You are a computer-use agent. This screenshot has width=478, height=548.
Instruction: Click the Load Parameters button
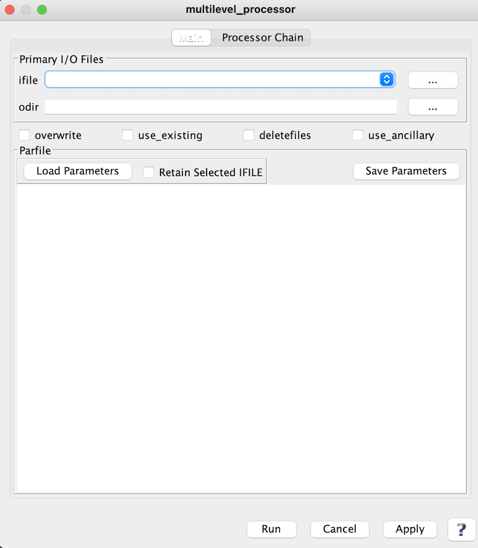(x=77, y=171)
